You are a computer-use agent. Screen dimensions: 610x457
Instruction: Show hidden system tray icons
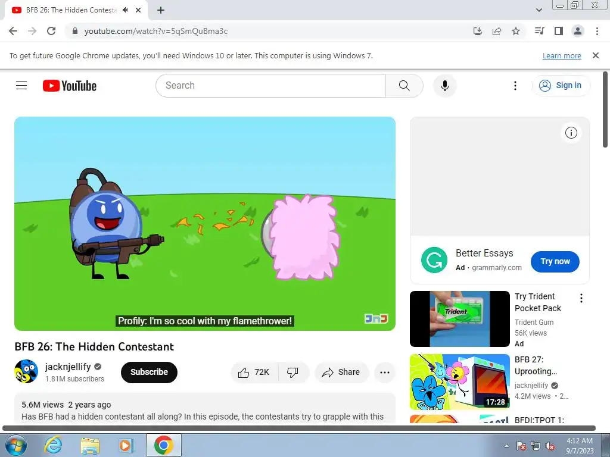(x=506, y=446)
